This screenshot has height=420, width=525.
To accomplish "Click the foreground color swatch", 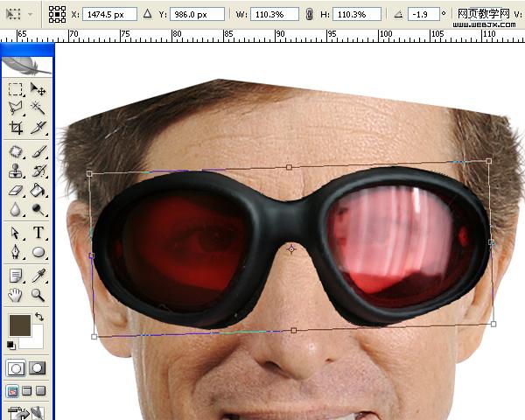I will tap(20, 325).
